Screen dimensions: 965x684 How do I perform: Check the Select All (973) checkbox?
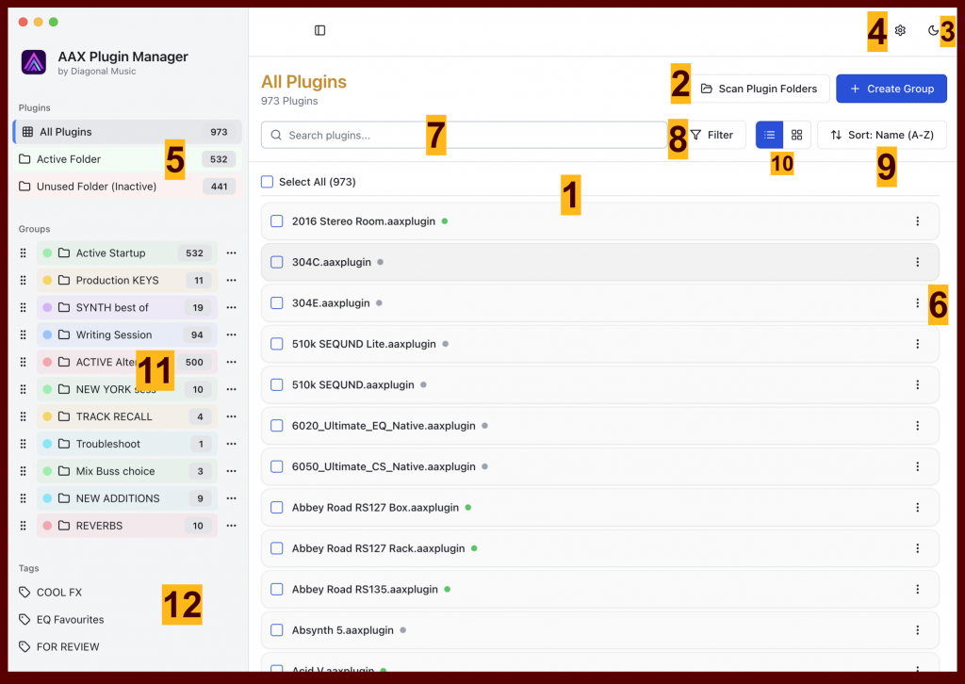click(x=268, y=182)
